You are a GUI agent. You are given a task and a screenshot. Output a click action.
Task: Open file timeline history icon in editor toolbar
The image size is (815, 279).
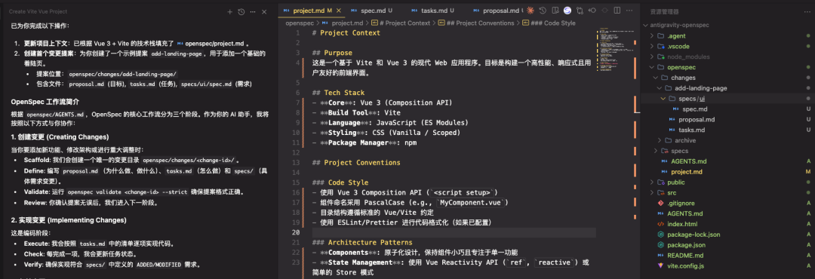click(x=543, y=11)
